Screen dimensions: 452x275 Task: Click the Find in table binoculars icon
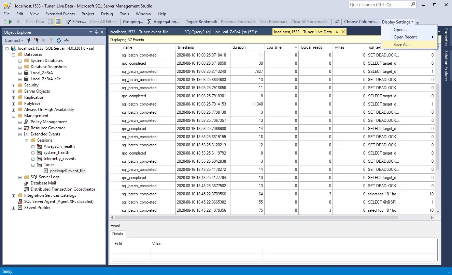[x=337, y=22]
